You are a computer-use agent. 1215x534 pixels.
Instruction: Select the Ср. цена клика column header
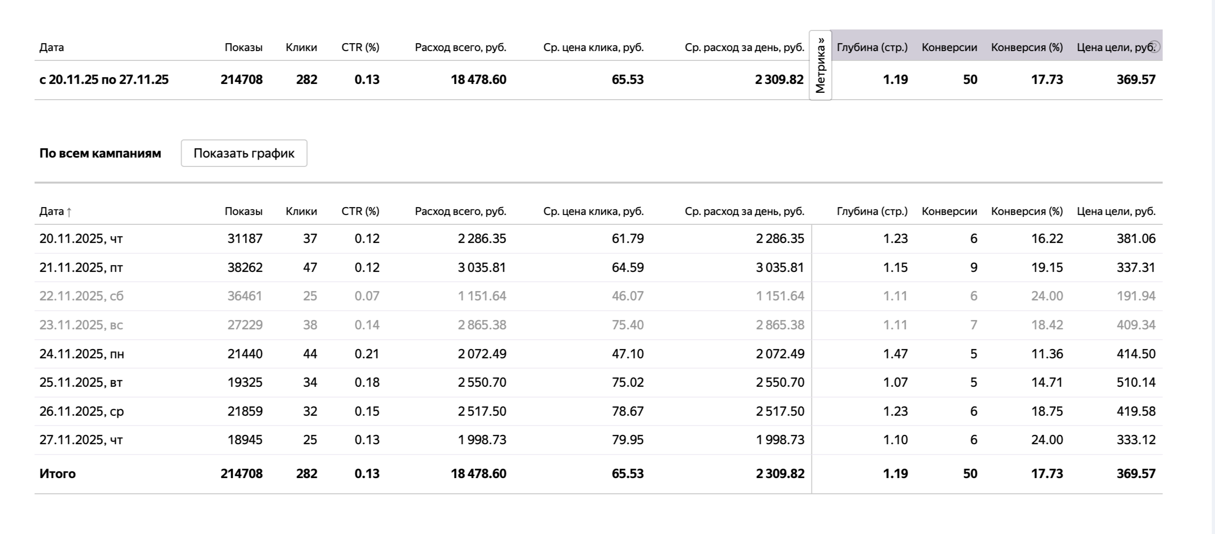[x=594, y=212]
